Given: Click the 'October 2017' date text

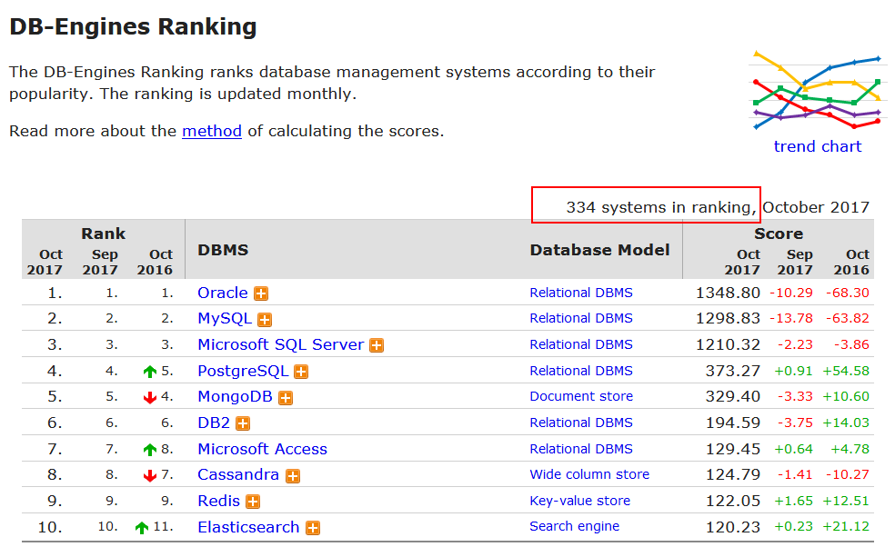Looking at the screenshot, I should point(816,207).
